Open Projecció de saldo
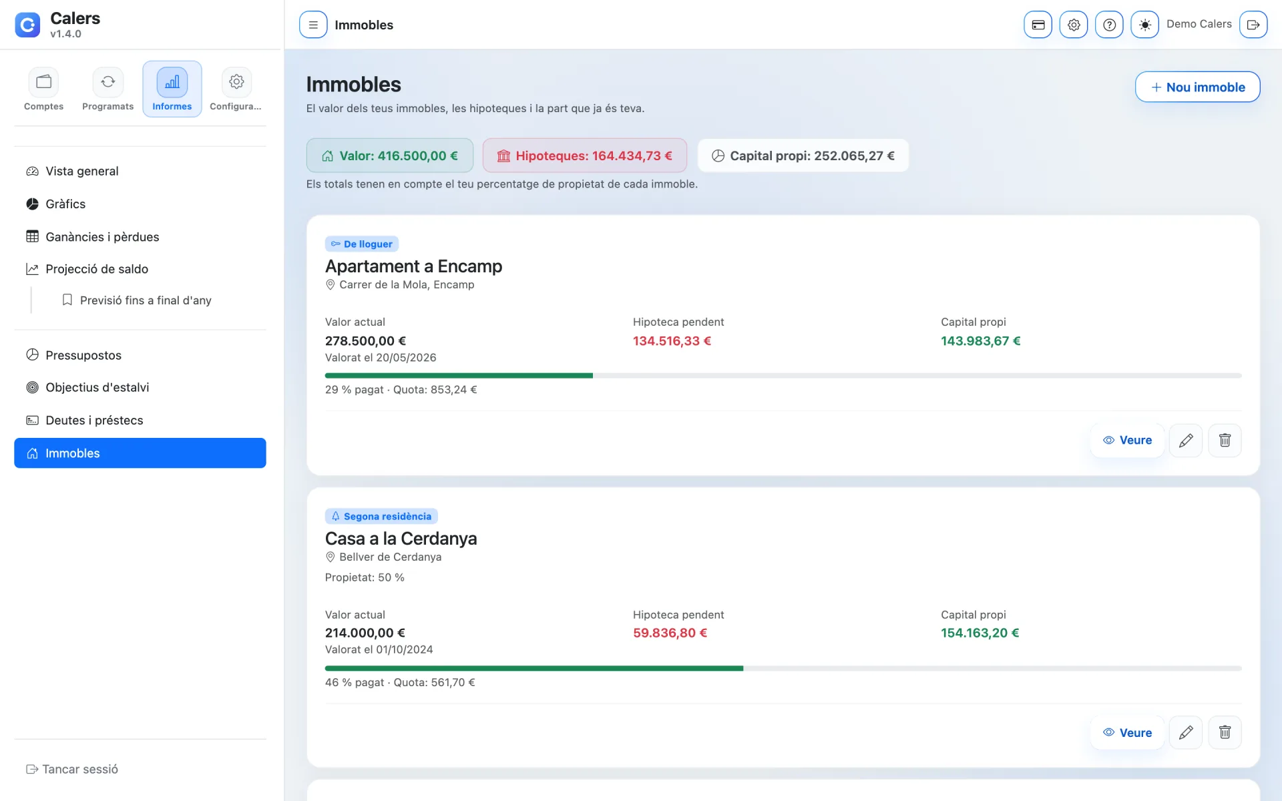The width and height of the screenshot is (1282, 801). [140, 269]
